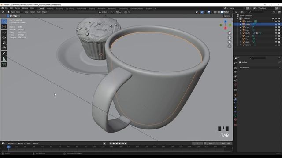Toggle viewport overlays button
The width and height of the screenshot is (282, 158).
pos(208,12)
